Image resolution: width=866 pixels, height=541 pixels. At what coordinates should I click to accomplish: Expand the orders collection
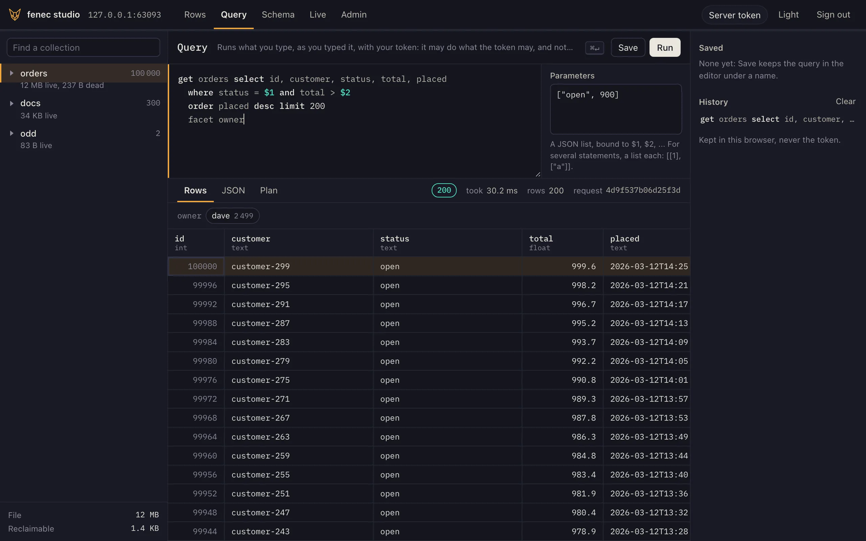coord(12,73)
